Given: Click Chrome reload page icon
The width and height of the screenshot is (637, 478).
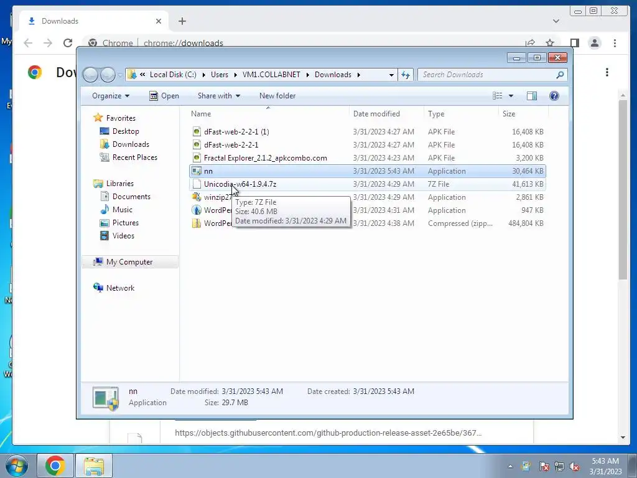Looking at the screenshot, I should 68,43.
